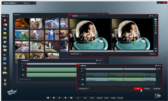Click the Edit #1 viewer scrub bar
This screenshot has width=168, height=101.
click(111, 51)
